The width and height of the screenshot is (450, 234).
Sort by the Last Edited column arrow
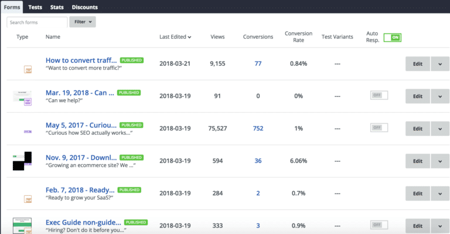189,37
